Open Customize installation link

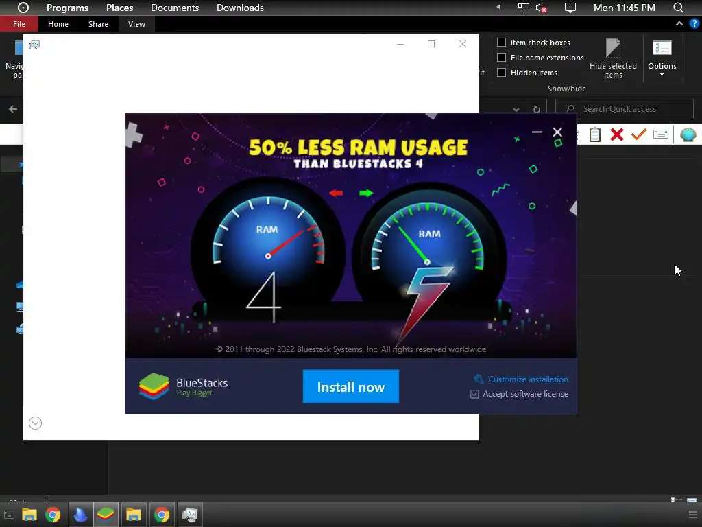click(x=528, y=379)
